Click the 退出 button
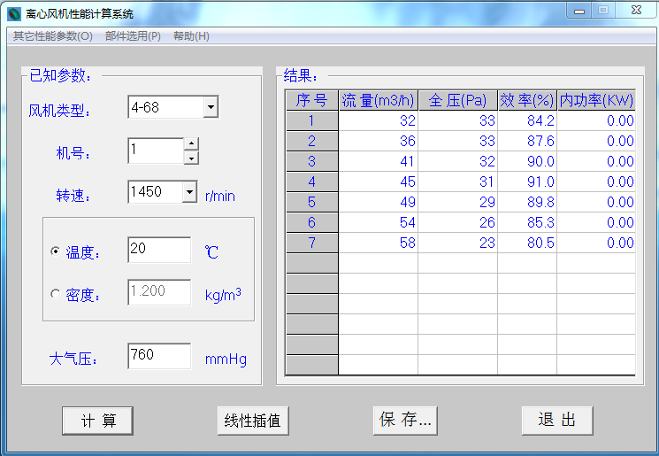The image size is (659, 456). tap(557, 421)
